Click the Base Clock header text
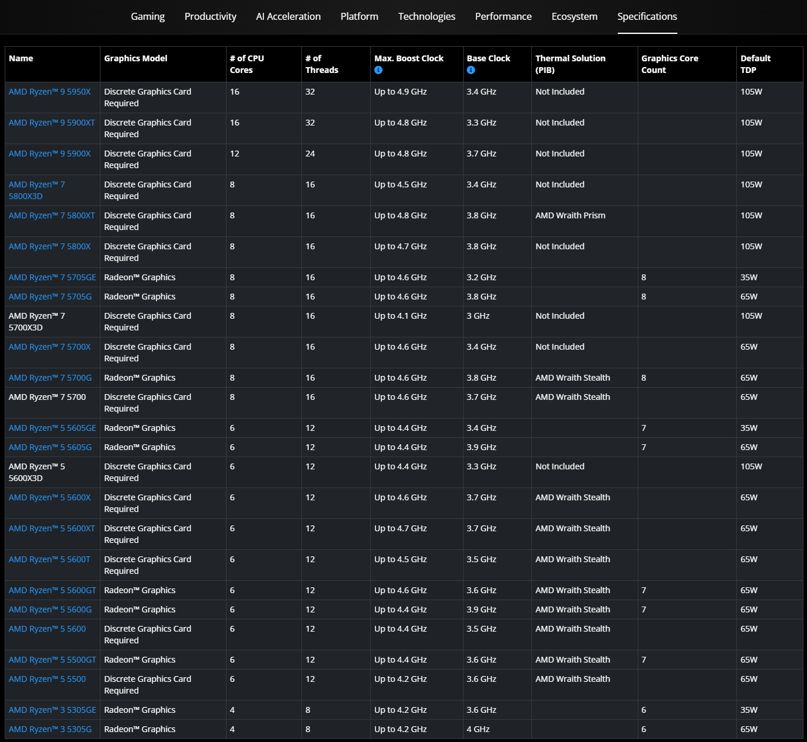 click(x=488, y=58)
